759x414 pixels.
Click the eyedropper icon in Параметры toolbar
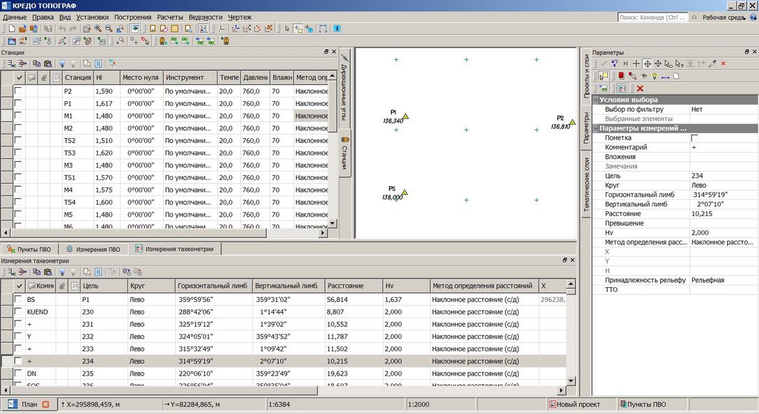point(712,63)
